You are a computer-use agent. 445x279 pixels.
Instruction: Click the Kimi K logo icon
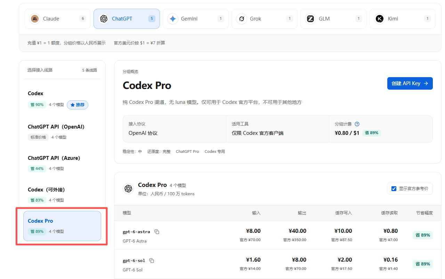pyautogui.click(x=380, y=19)
